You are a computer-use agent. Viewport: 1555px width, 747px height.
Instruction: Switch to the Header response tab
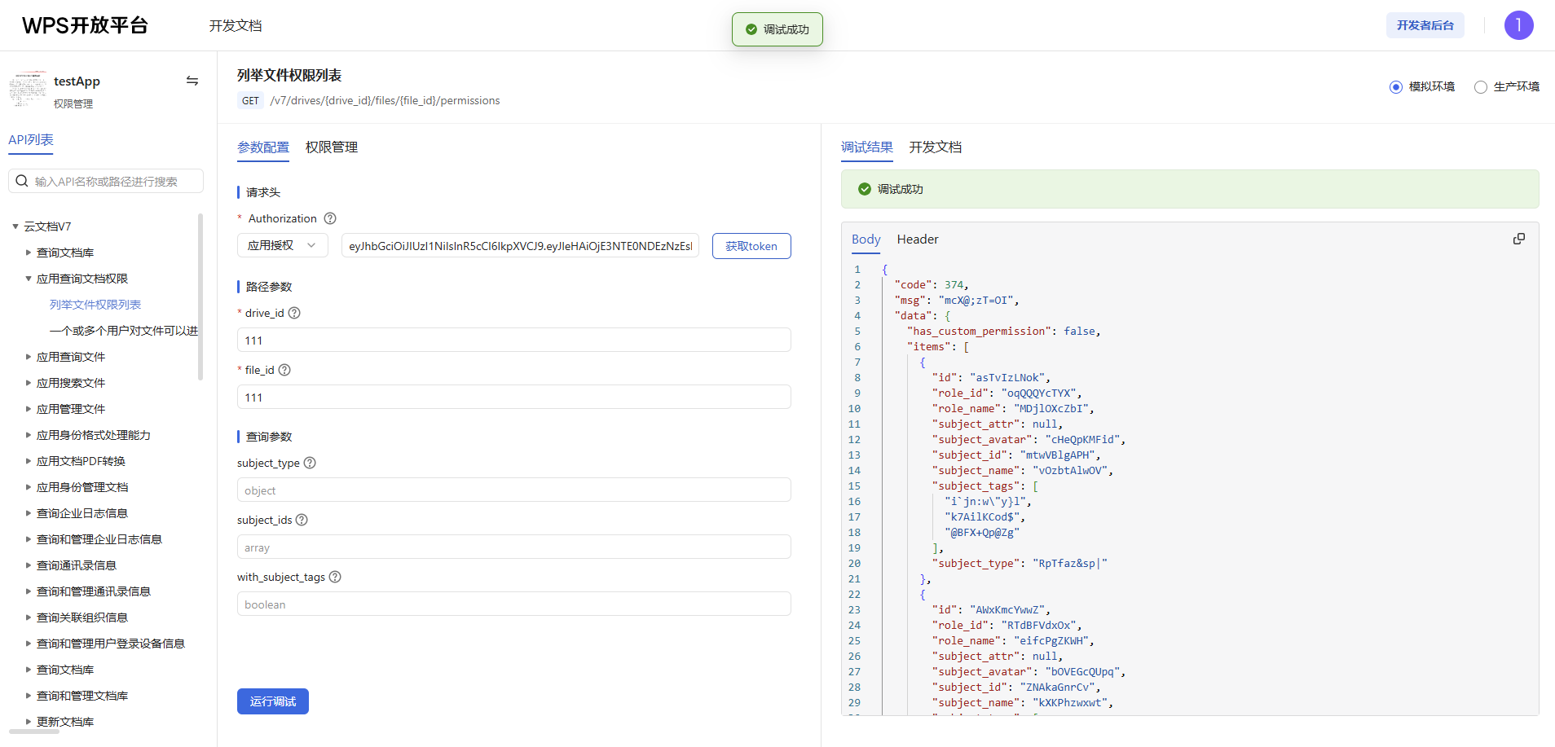(917, 239)
